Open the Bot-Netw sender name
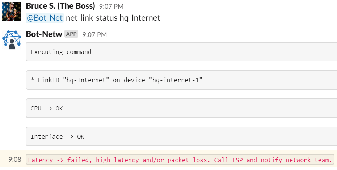This screenshot has height=170, width=337. [x=44, y=34]
